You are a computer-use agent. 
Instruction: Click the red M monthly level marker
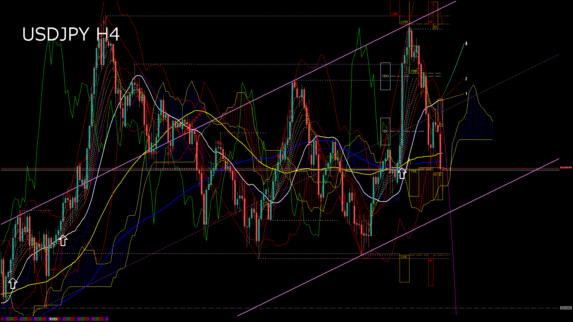(x=431, y=261)
